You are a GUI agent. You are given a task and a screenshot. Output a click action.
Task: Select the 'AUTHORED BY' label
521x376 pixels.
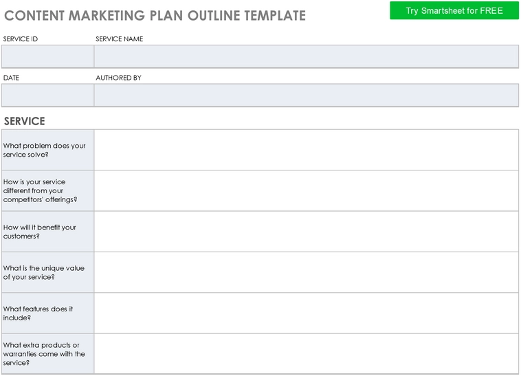(118, 78)
